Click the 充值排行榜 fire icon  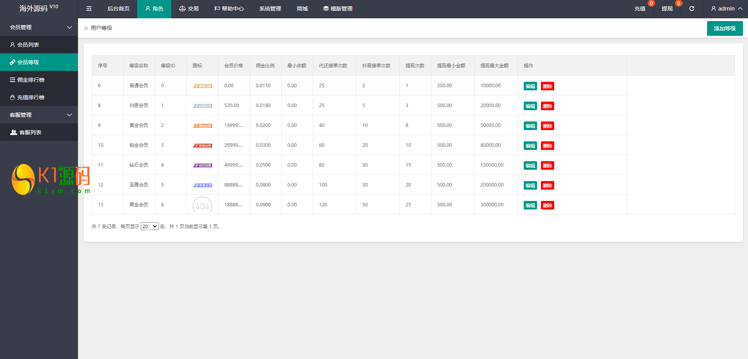(x=12, y=97)
